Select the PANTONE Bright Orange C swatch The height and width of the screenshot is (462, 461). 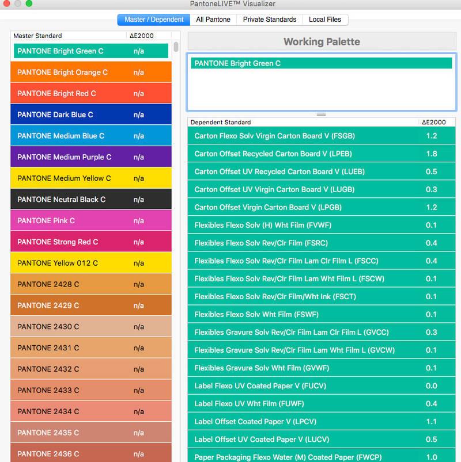point(91,72)
